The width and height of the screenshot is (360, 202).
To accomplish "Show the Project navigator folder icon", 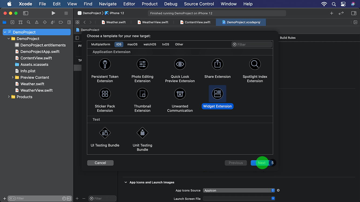I will click(4, 22).
